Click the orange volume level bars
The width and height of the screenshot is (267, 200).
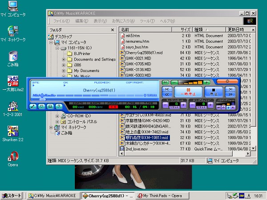click(x=190, y=83)
